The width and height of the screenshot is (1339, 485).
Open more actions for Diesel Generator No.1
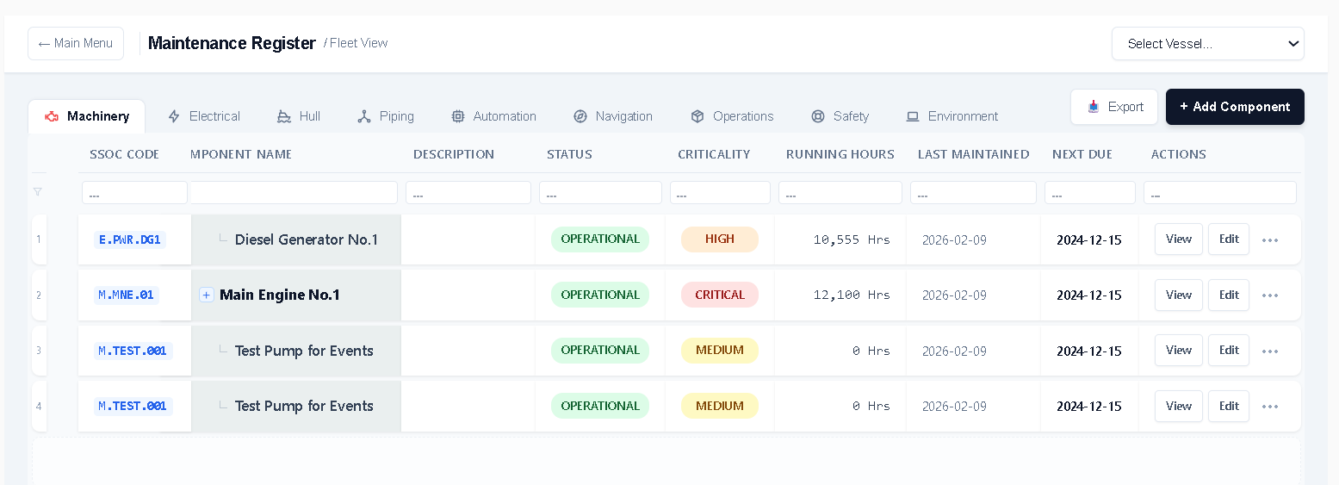point(1270,240)
